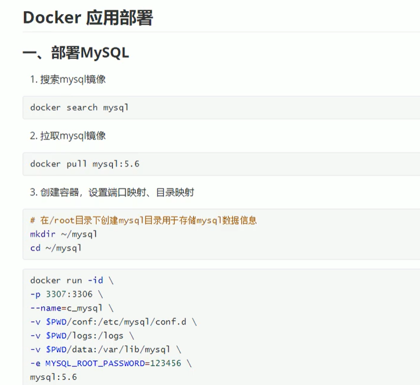The width and height of the screenshot is (420, 385).
Task: Click the orange code comment line
Action: (143, 221)
